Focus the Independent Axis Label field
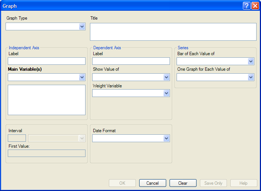 tap(46, 61)
